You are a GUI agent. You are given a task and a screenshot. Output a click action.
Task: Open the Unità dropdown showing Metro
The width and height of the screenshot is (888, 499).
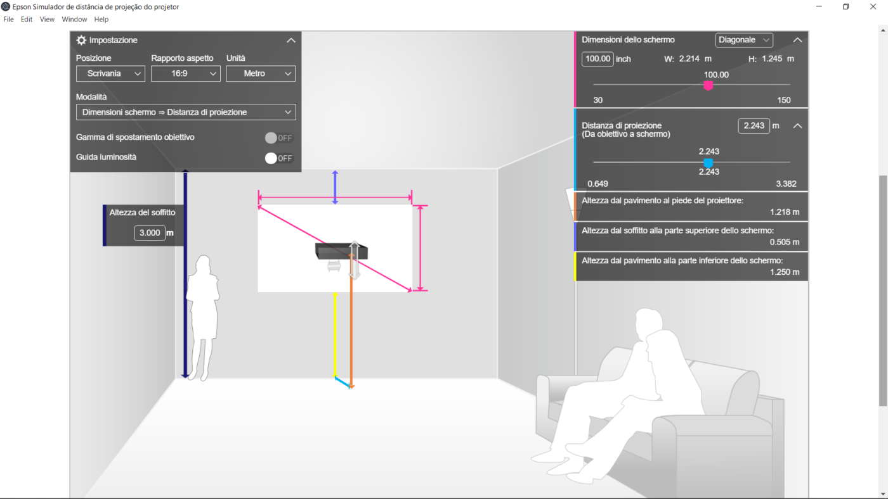coord(261,73)
